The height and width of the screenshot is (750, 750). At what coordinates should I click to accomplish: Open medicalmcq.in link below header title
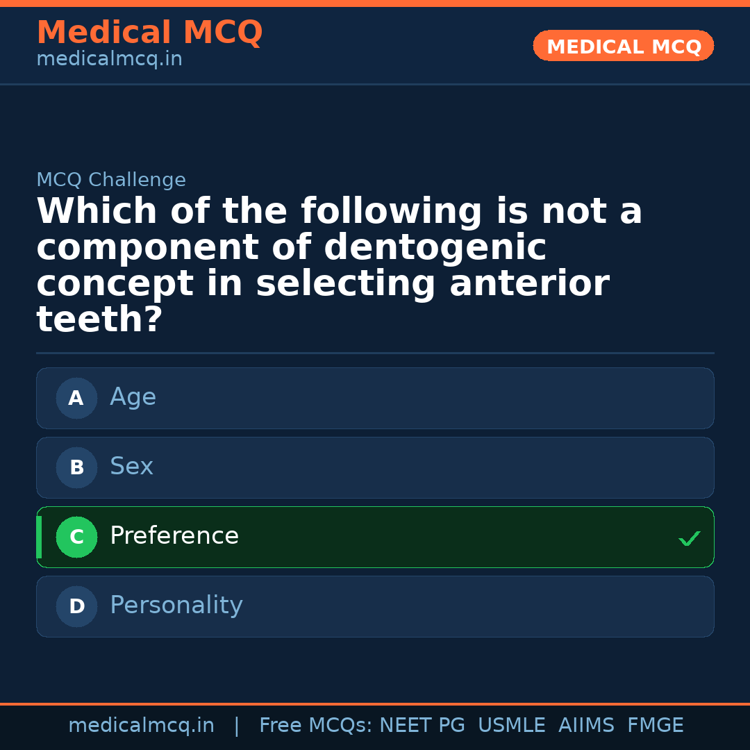pyautogui.click(x=109, y=60)
